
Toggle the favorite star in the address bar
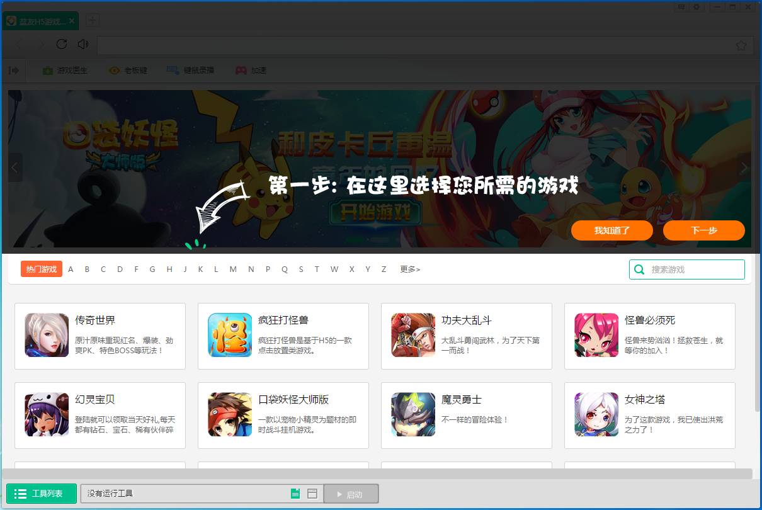[x=740, y=45]
